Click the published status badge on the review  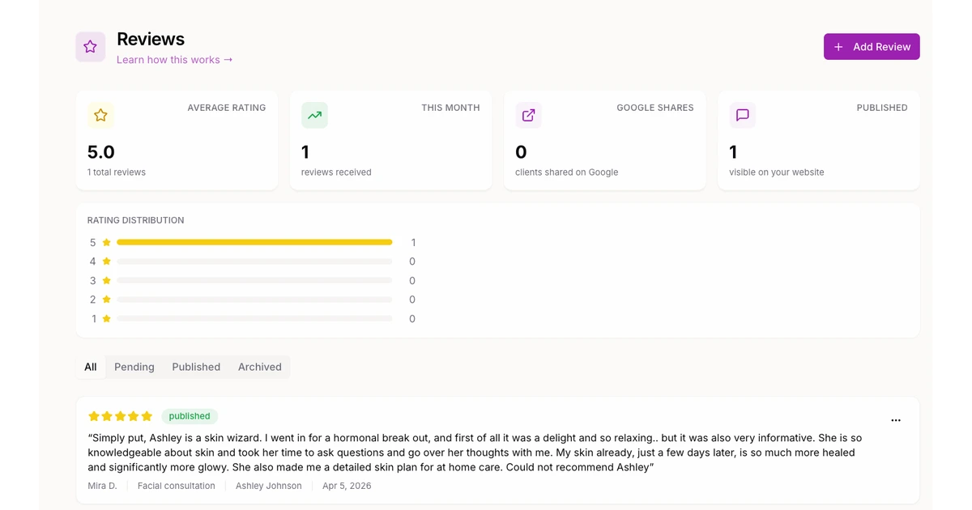click(190, 416)
